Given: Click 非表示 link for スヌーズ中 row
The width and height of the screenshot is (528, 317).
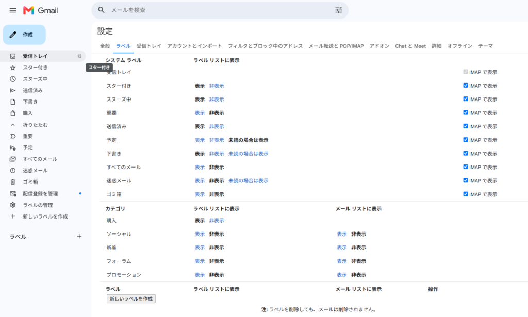Looking at the screenshot, I should tap(217, 99).
